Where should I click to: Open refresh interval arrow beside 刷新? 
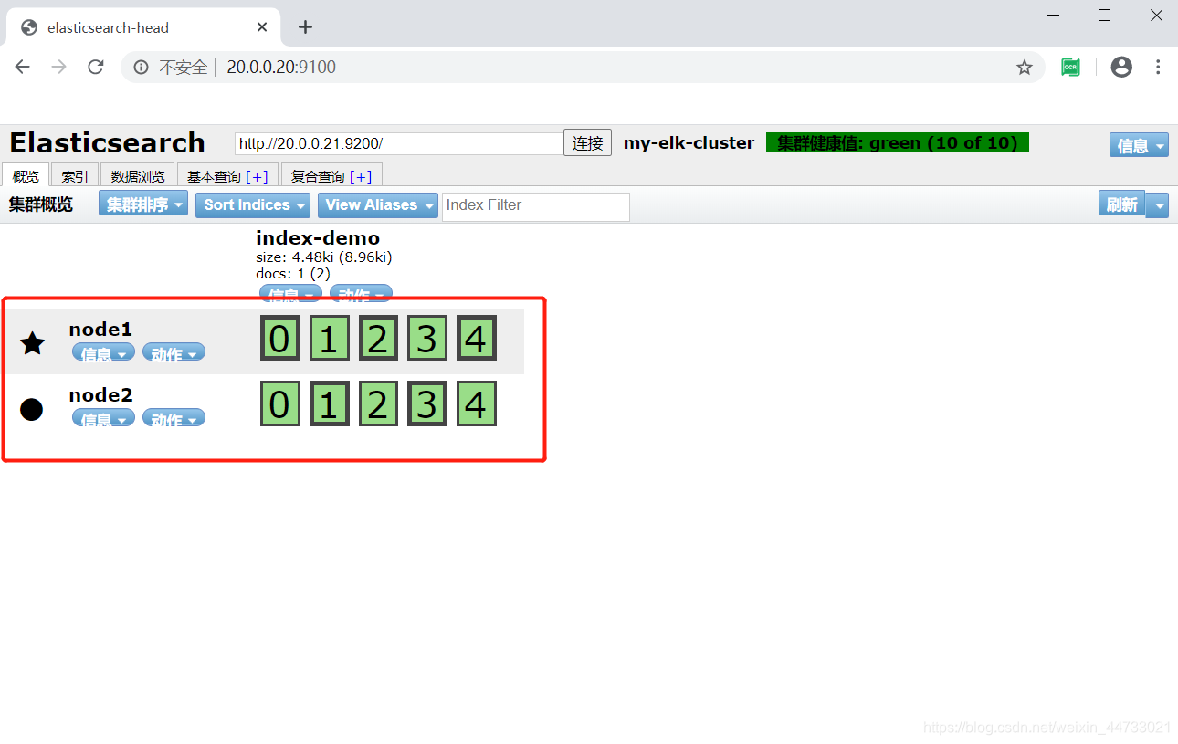click(x=1157, y=204)
